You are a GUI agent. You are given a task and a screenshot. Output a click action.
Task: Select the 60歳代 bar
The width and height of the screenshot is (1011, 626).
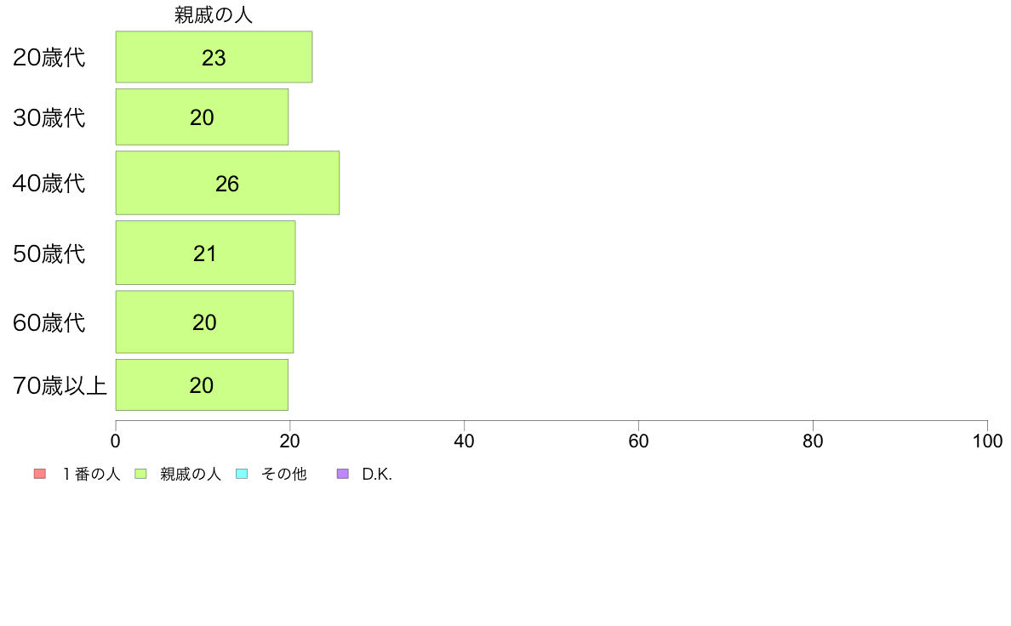[x=204, y=322]
